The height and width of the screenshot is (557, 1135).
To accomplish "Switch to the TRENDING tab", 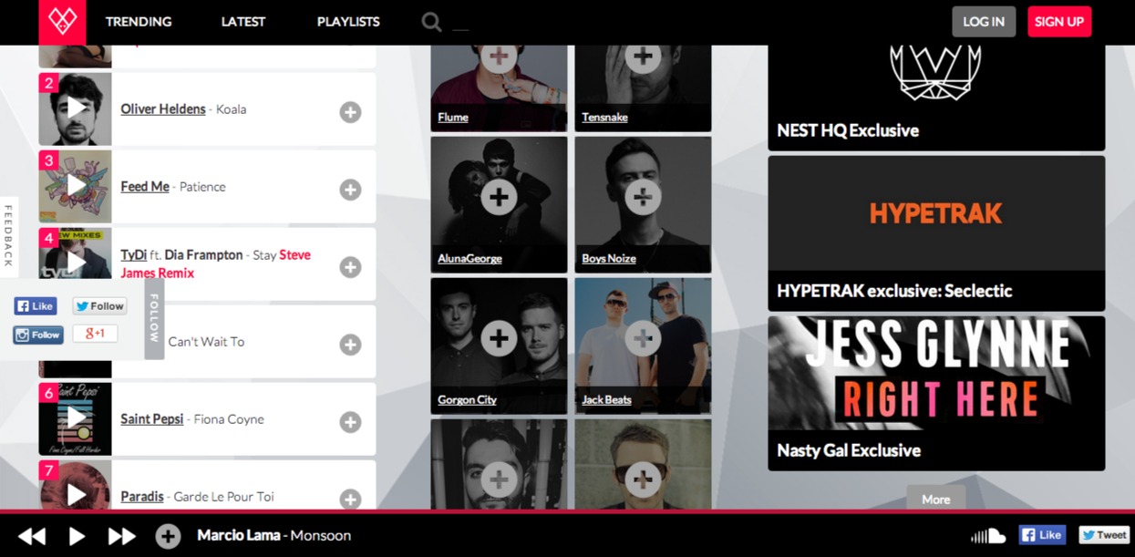I will point(139,22).
